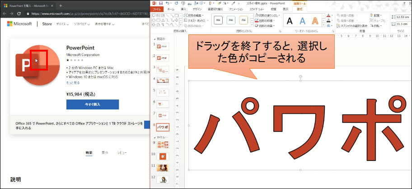Open テキスト ボックス dropdown

coord(196,20)
